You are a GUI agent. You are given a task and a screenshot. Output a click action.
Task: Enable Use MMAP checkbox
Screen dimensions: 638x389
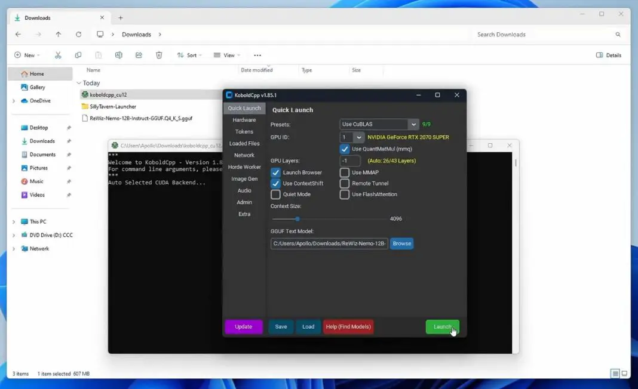(345, 172)
